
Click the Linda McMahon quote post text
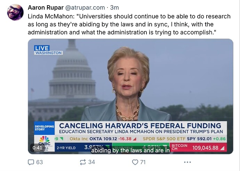click(129, 24)
